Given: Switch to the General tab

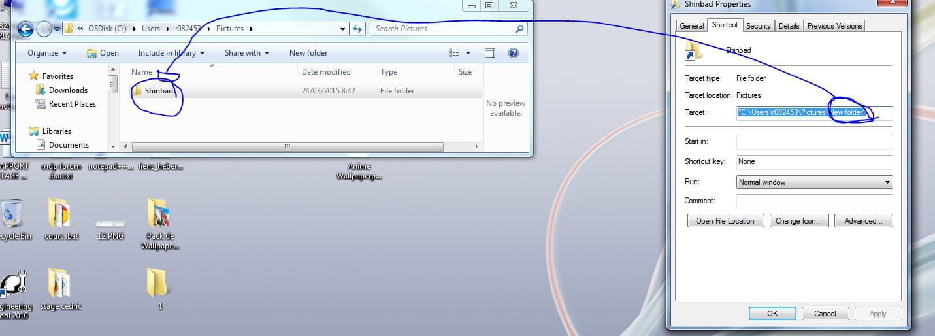Looking at the screenshot, I should coord(691,26).
